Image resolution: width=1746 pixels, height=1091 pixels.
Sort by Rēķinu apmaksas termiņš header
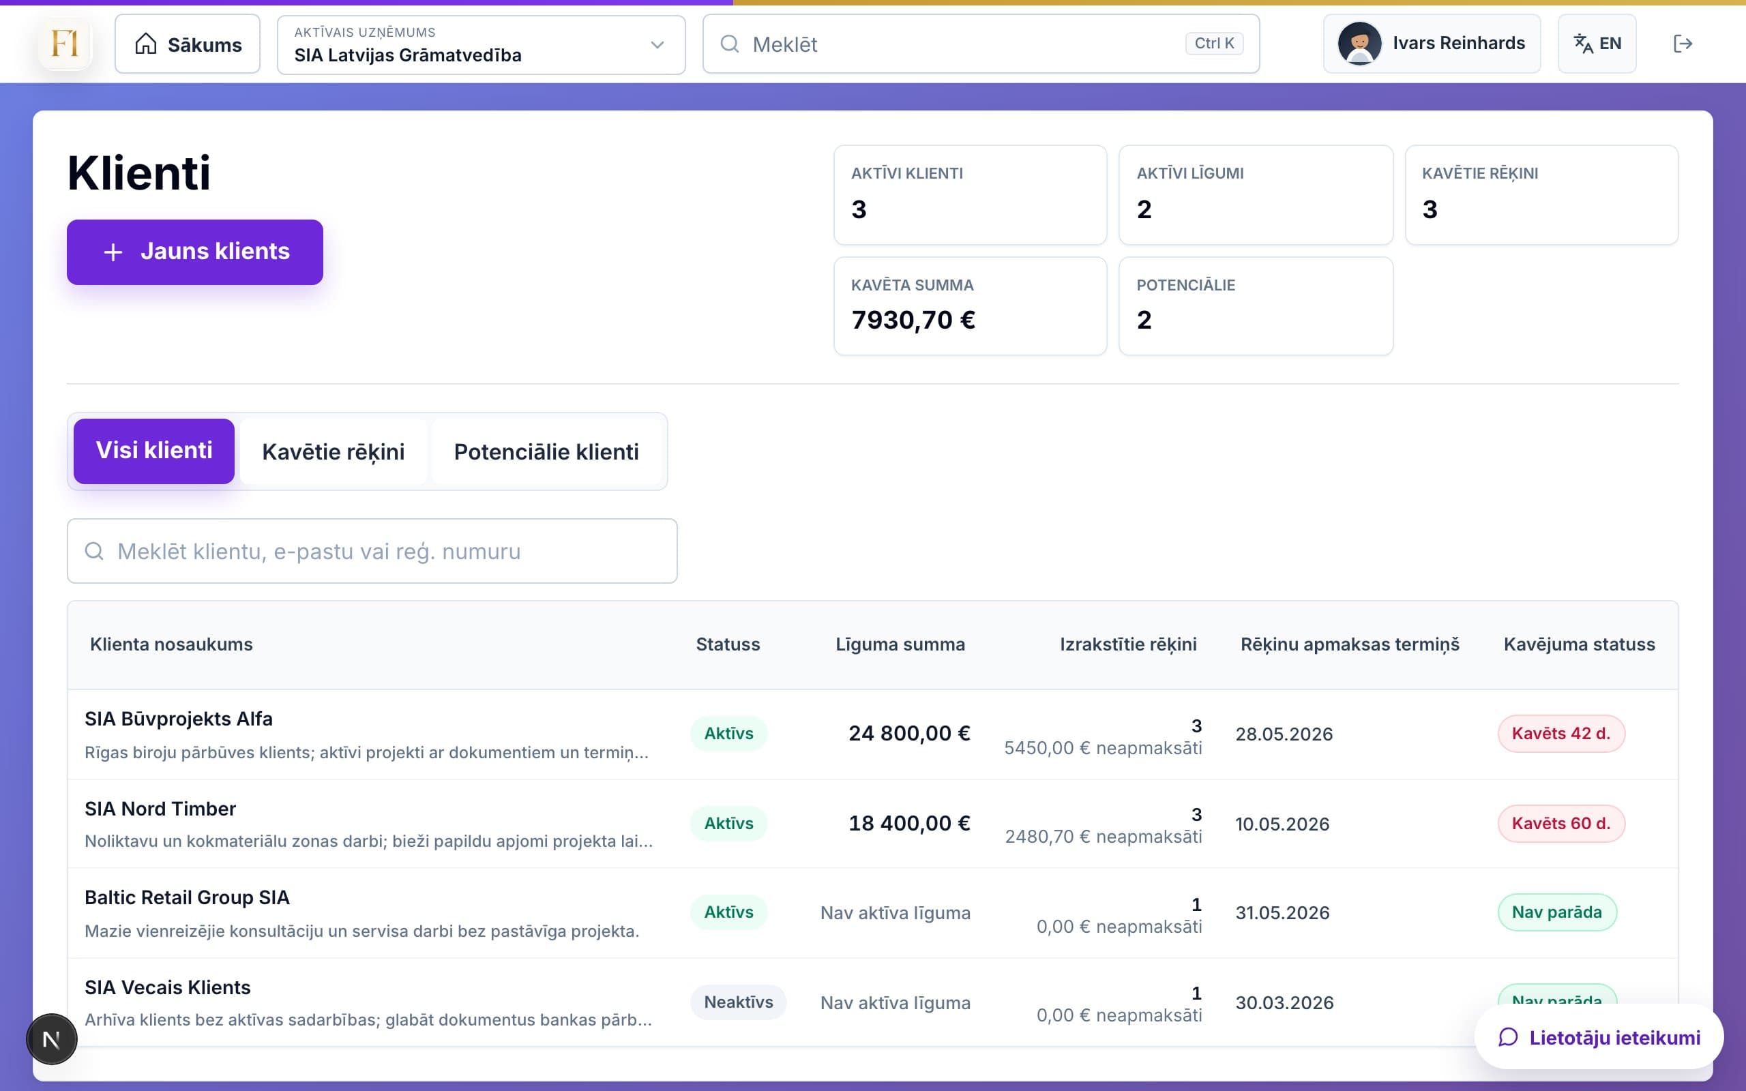coord(1349,644)
